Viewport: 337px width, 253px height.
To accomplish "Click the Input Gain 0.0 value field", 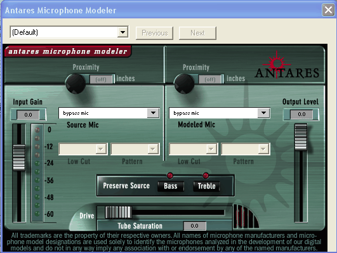I will (x=28, y=115).
